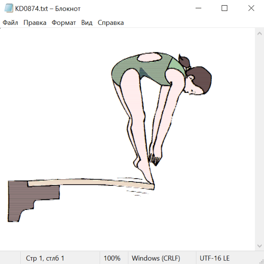264x264 pixels.
Task: Open the Файл menu
Action: tap(11, 23)
